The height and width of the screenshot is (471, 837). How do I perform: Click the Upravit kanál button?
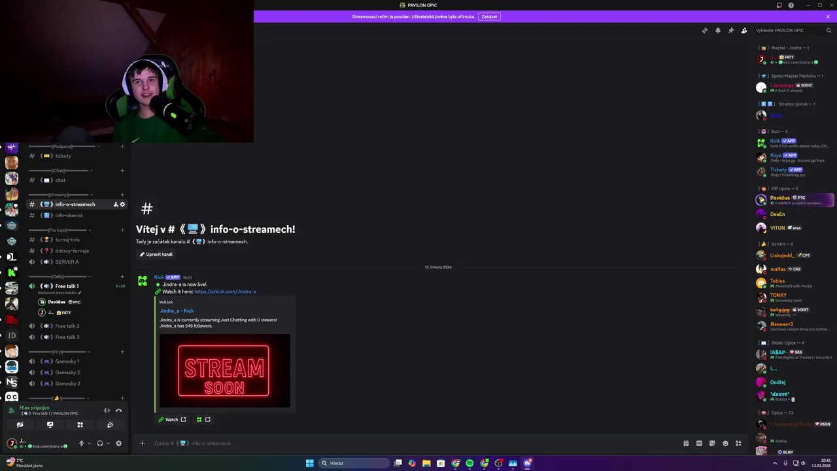[156, 254]
